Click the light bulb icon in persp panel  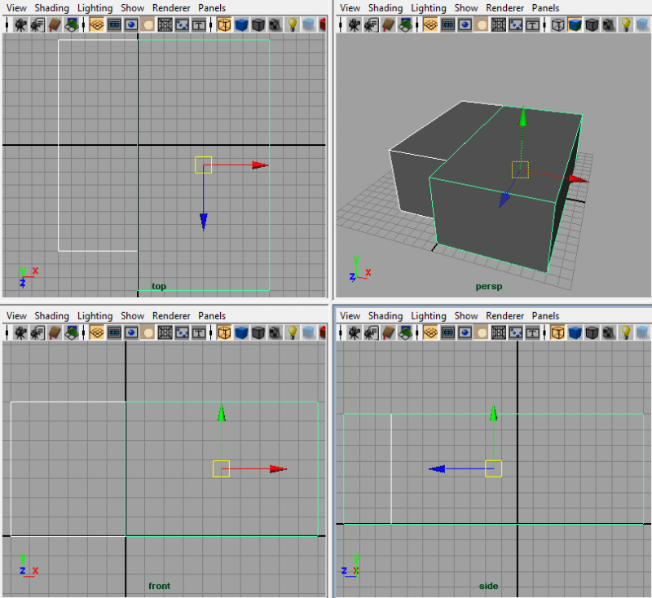(627, 24)
